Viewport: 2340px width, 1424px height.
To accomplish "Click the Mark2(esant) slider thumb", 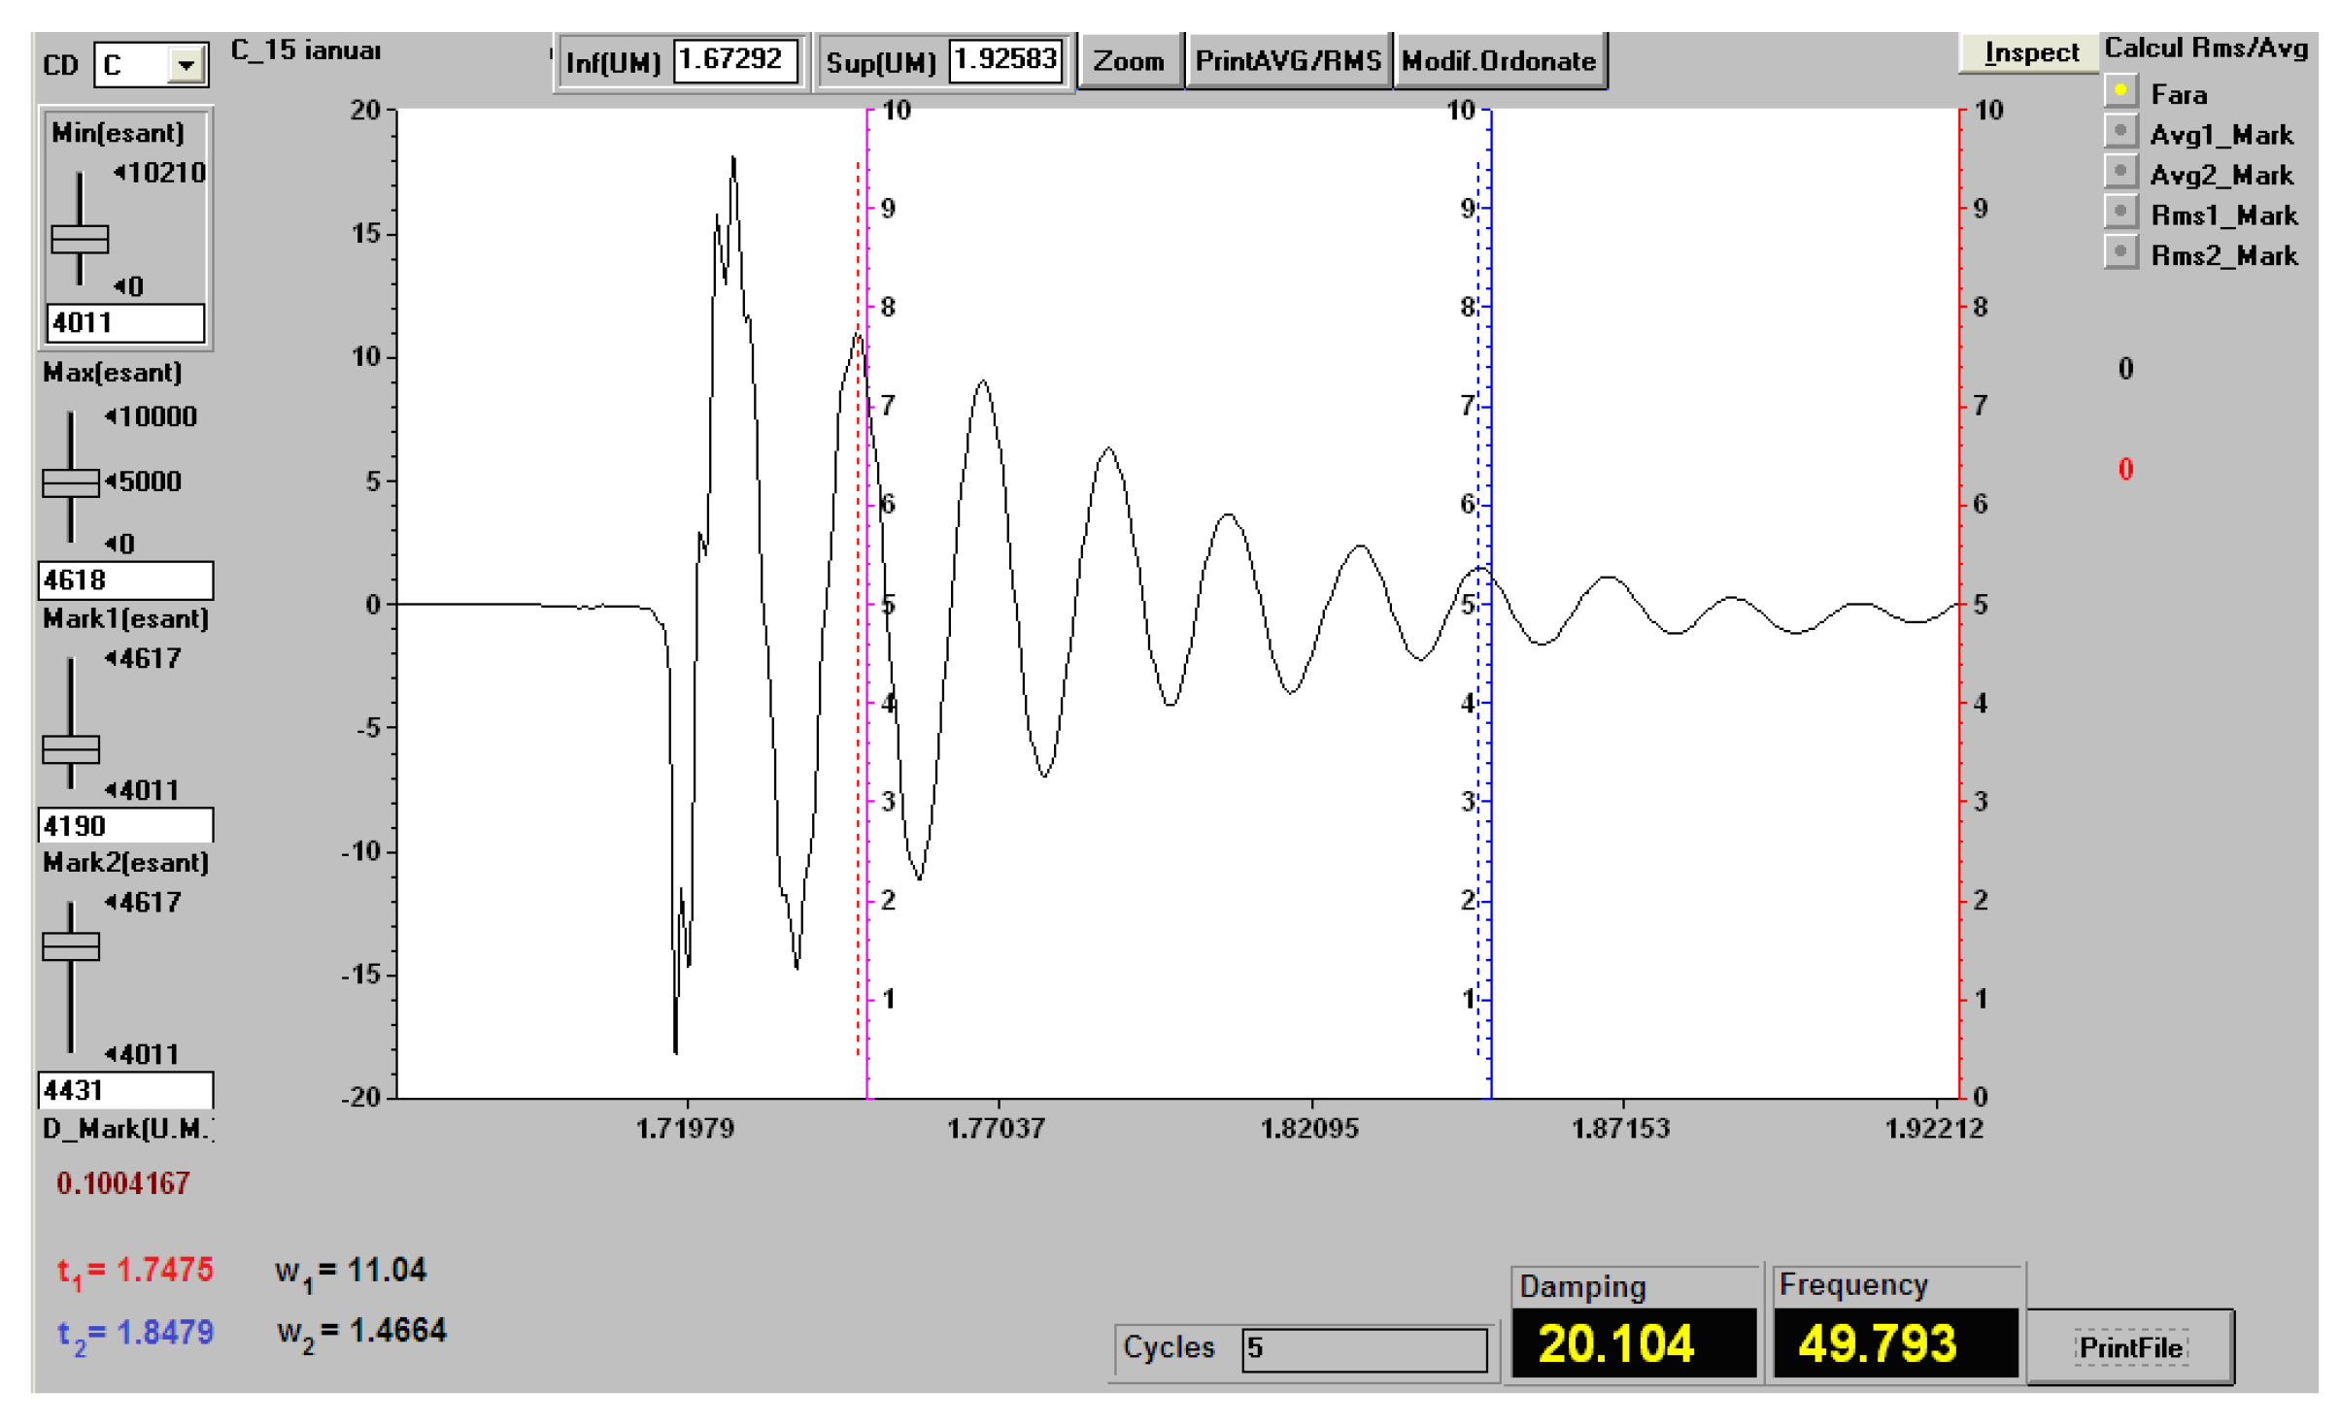I will 71,945.
